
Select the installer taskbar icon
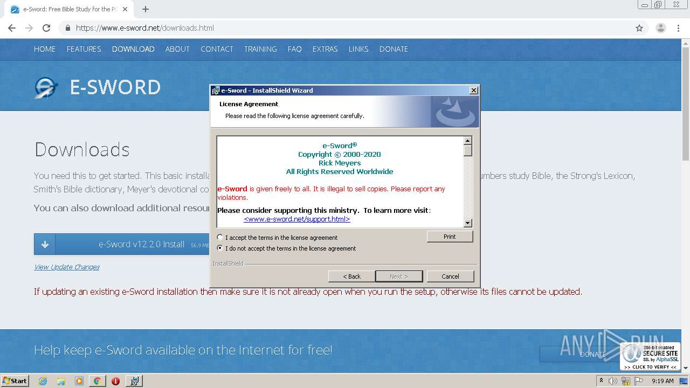(x=134, y=381)
